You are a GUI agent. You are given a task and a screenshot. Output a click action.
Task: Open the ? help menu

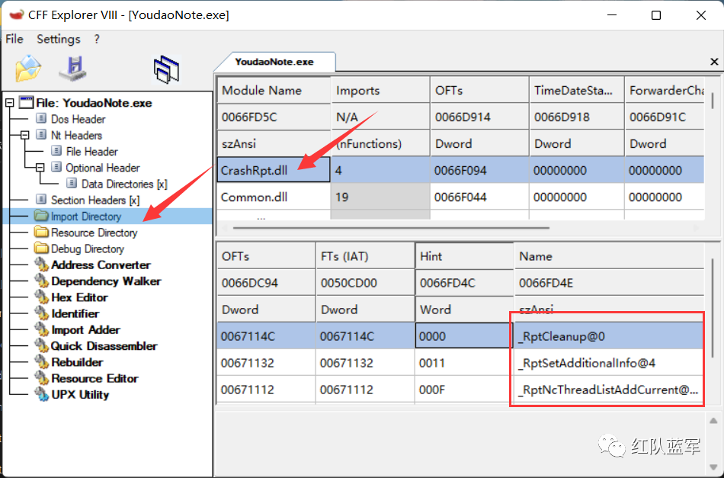coord(97,39)
